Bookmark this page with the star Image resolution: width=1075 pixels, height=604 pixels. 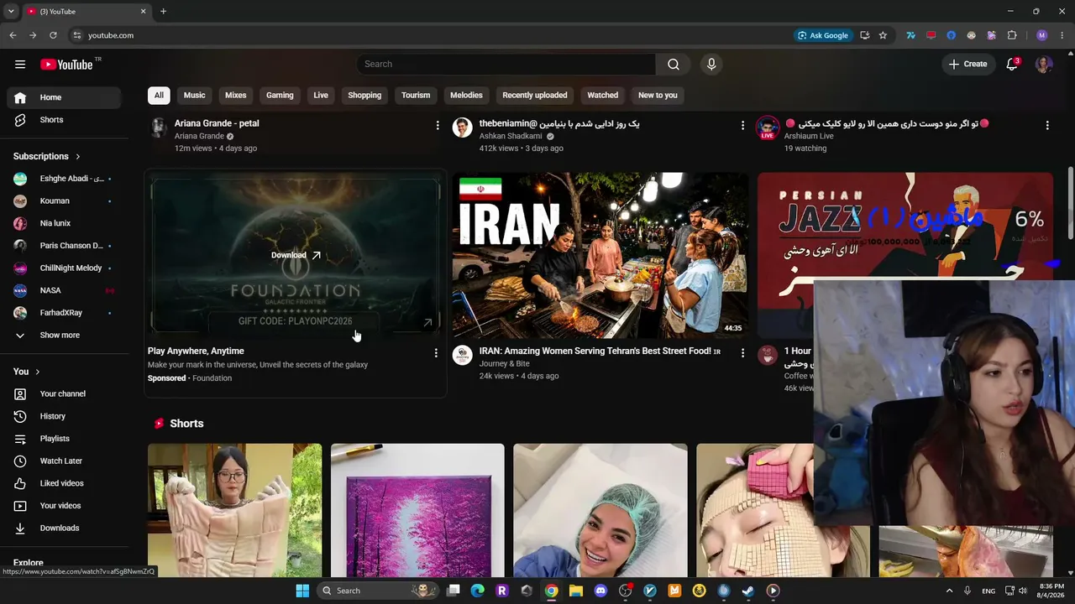tap(883, 35)
